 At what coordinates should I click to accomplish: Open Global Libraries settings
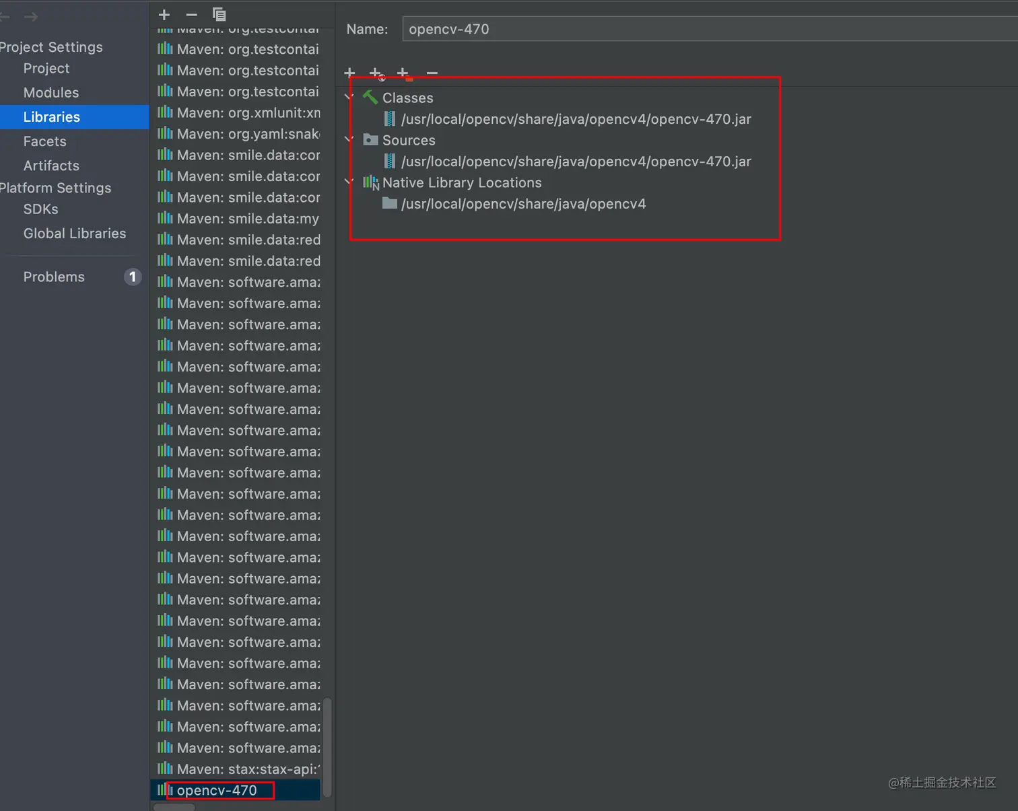point(75,234)
